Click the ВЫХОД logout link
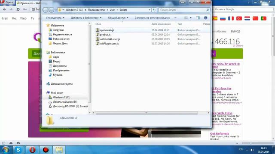This screenshot has height=154, width=275. [x=235, y=31]
